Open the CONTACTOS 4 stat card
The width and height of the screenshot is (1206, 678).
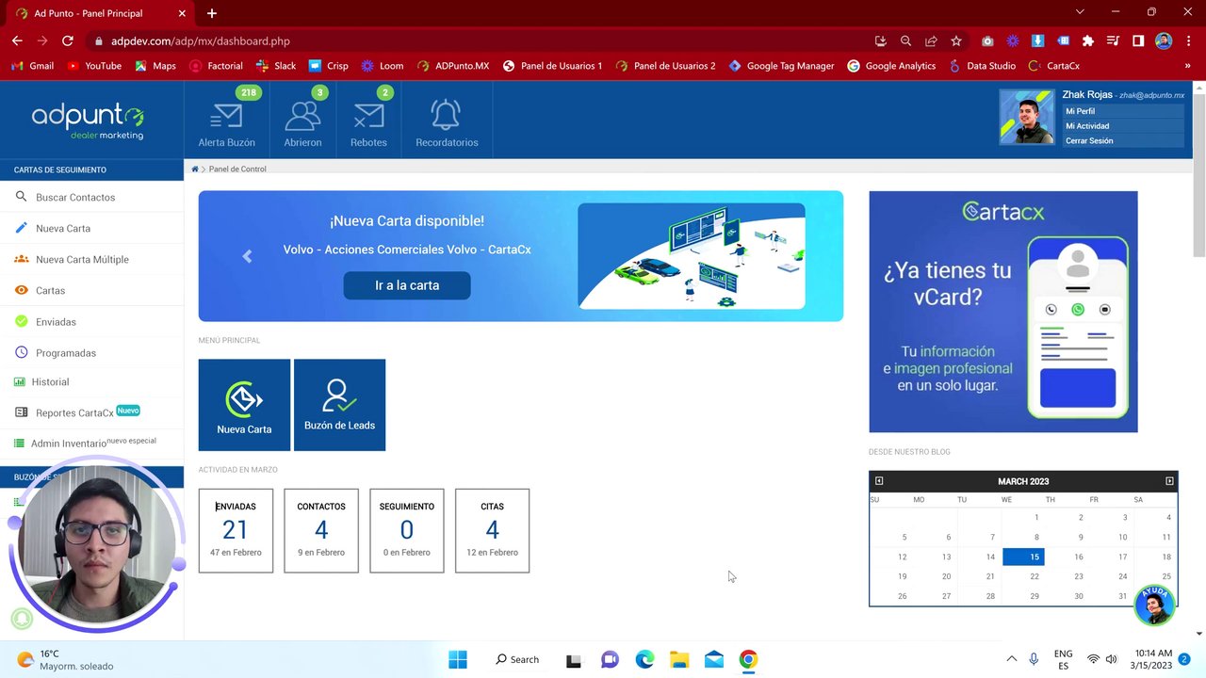(x=321, y=530)
